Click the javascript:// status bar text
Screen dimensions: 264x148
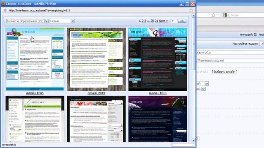pos(9,145)
